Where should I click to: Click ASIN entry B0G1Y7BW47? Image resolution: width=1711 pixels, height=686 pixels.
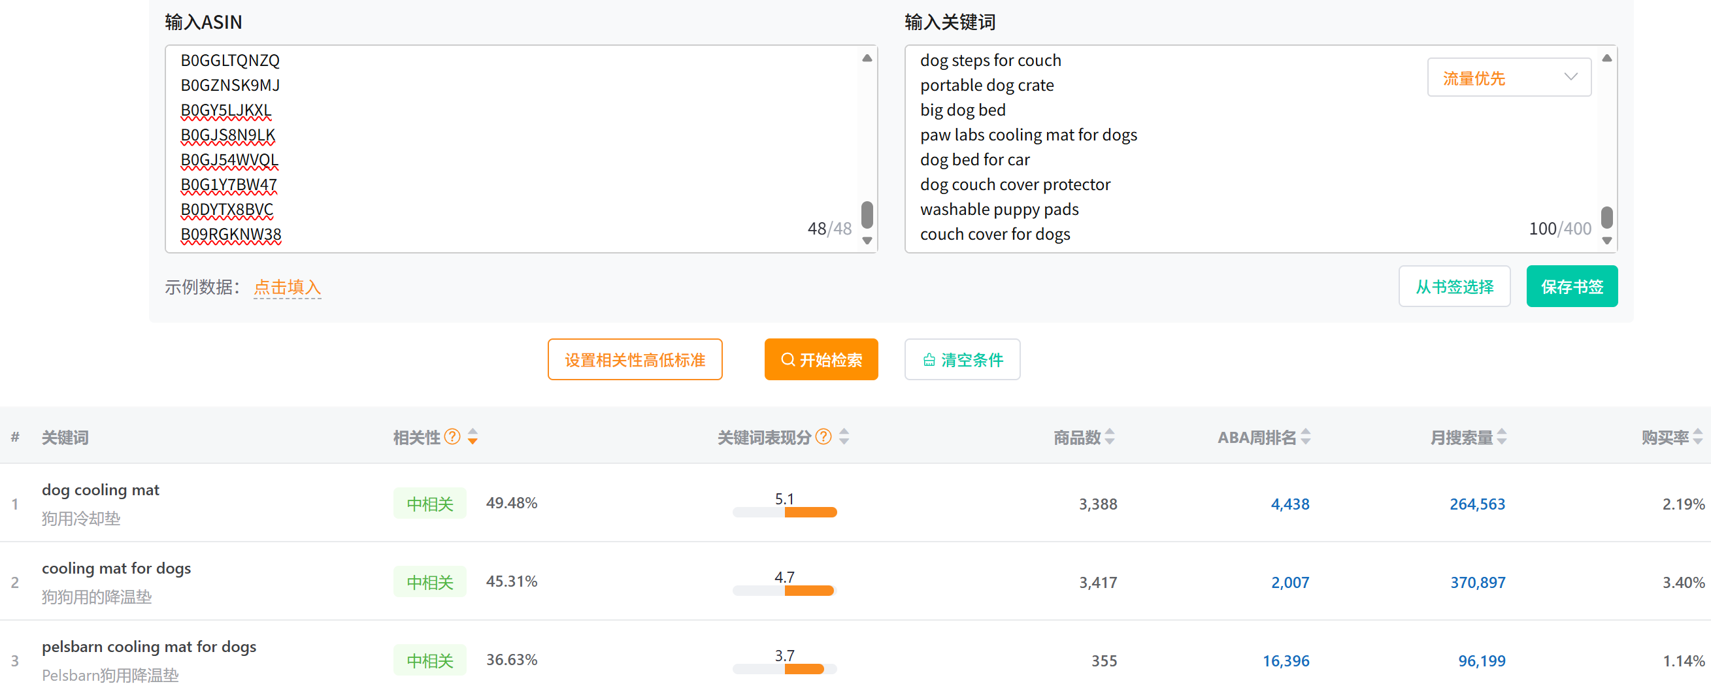point(229,185)
